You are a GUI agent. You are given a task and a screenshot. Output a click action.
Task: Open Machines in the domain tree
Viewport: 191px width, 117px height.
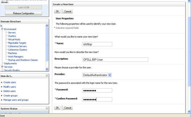[x=13, y=53]
